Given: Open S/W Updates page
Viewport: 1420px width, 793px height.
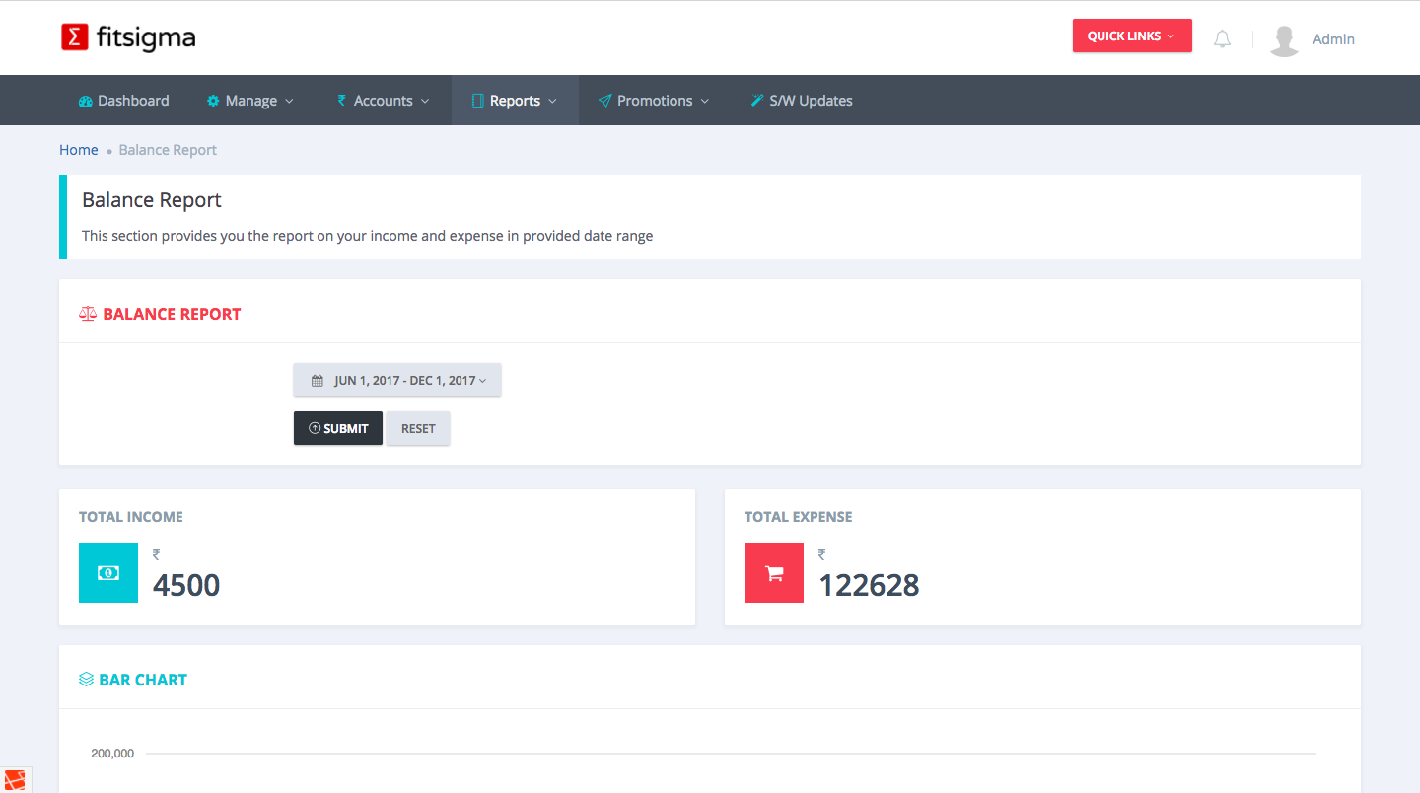Looking at the screenshot, I should (x=801, y=101).
